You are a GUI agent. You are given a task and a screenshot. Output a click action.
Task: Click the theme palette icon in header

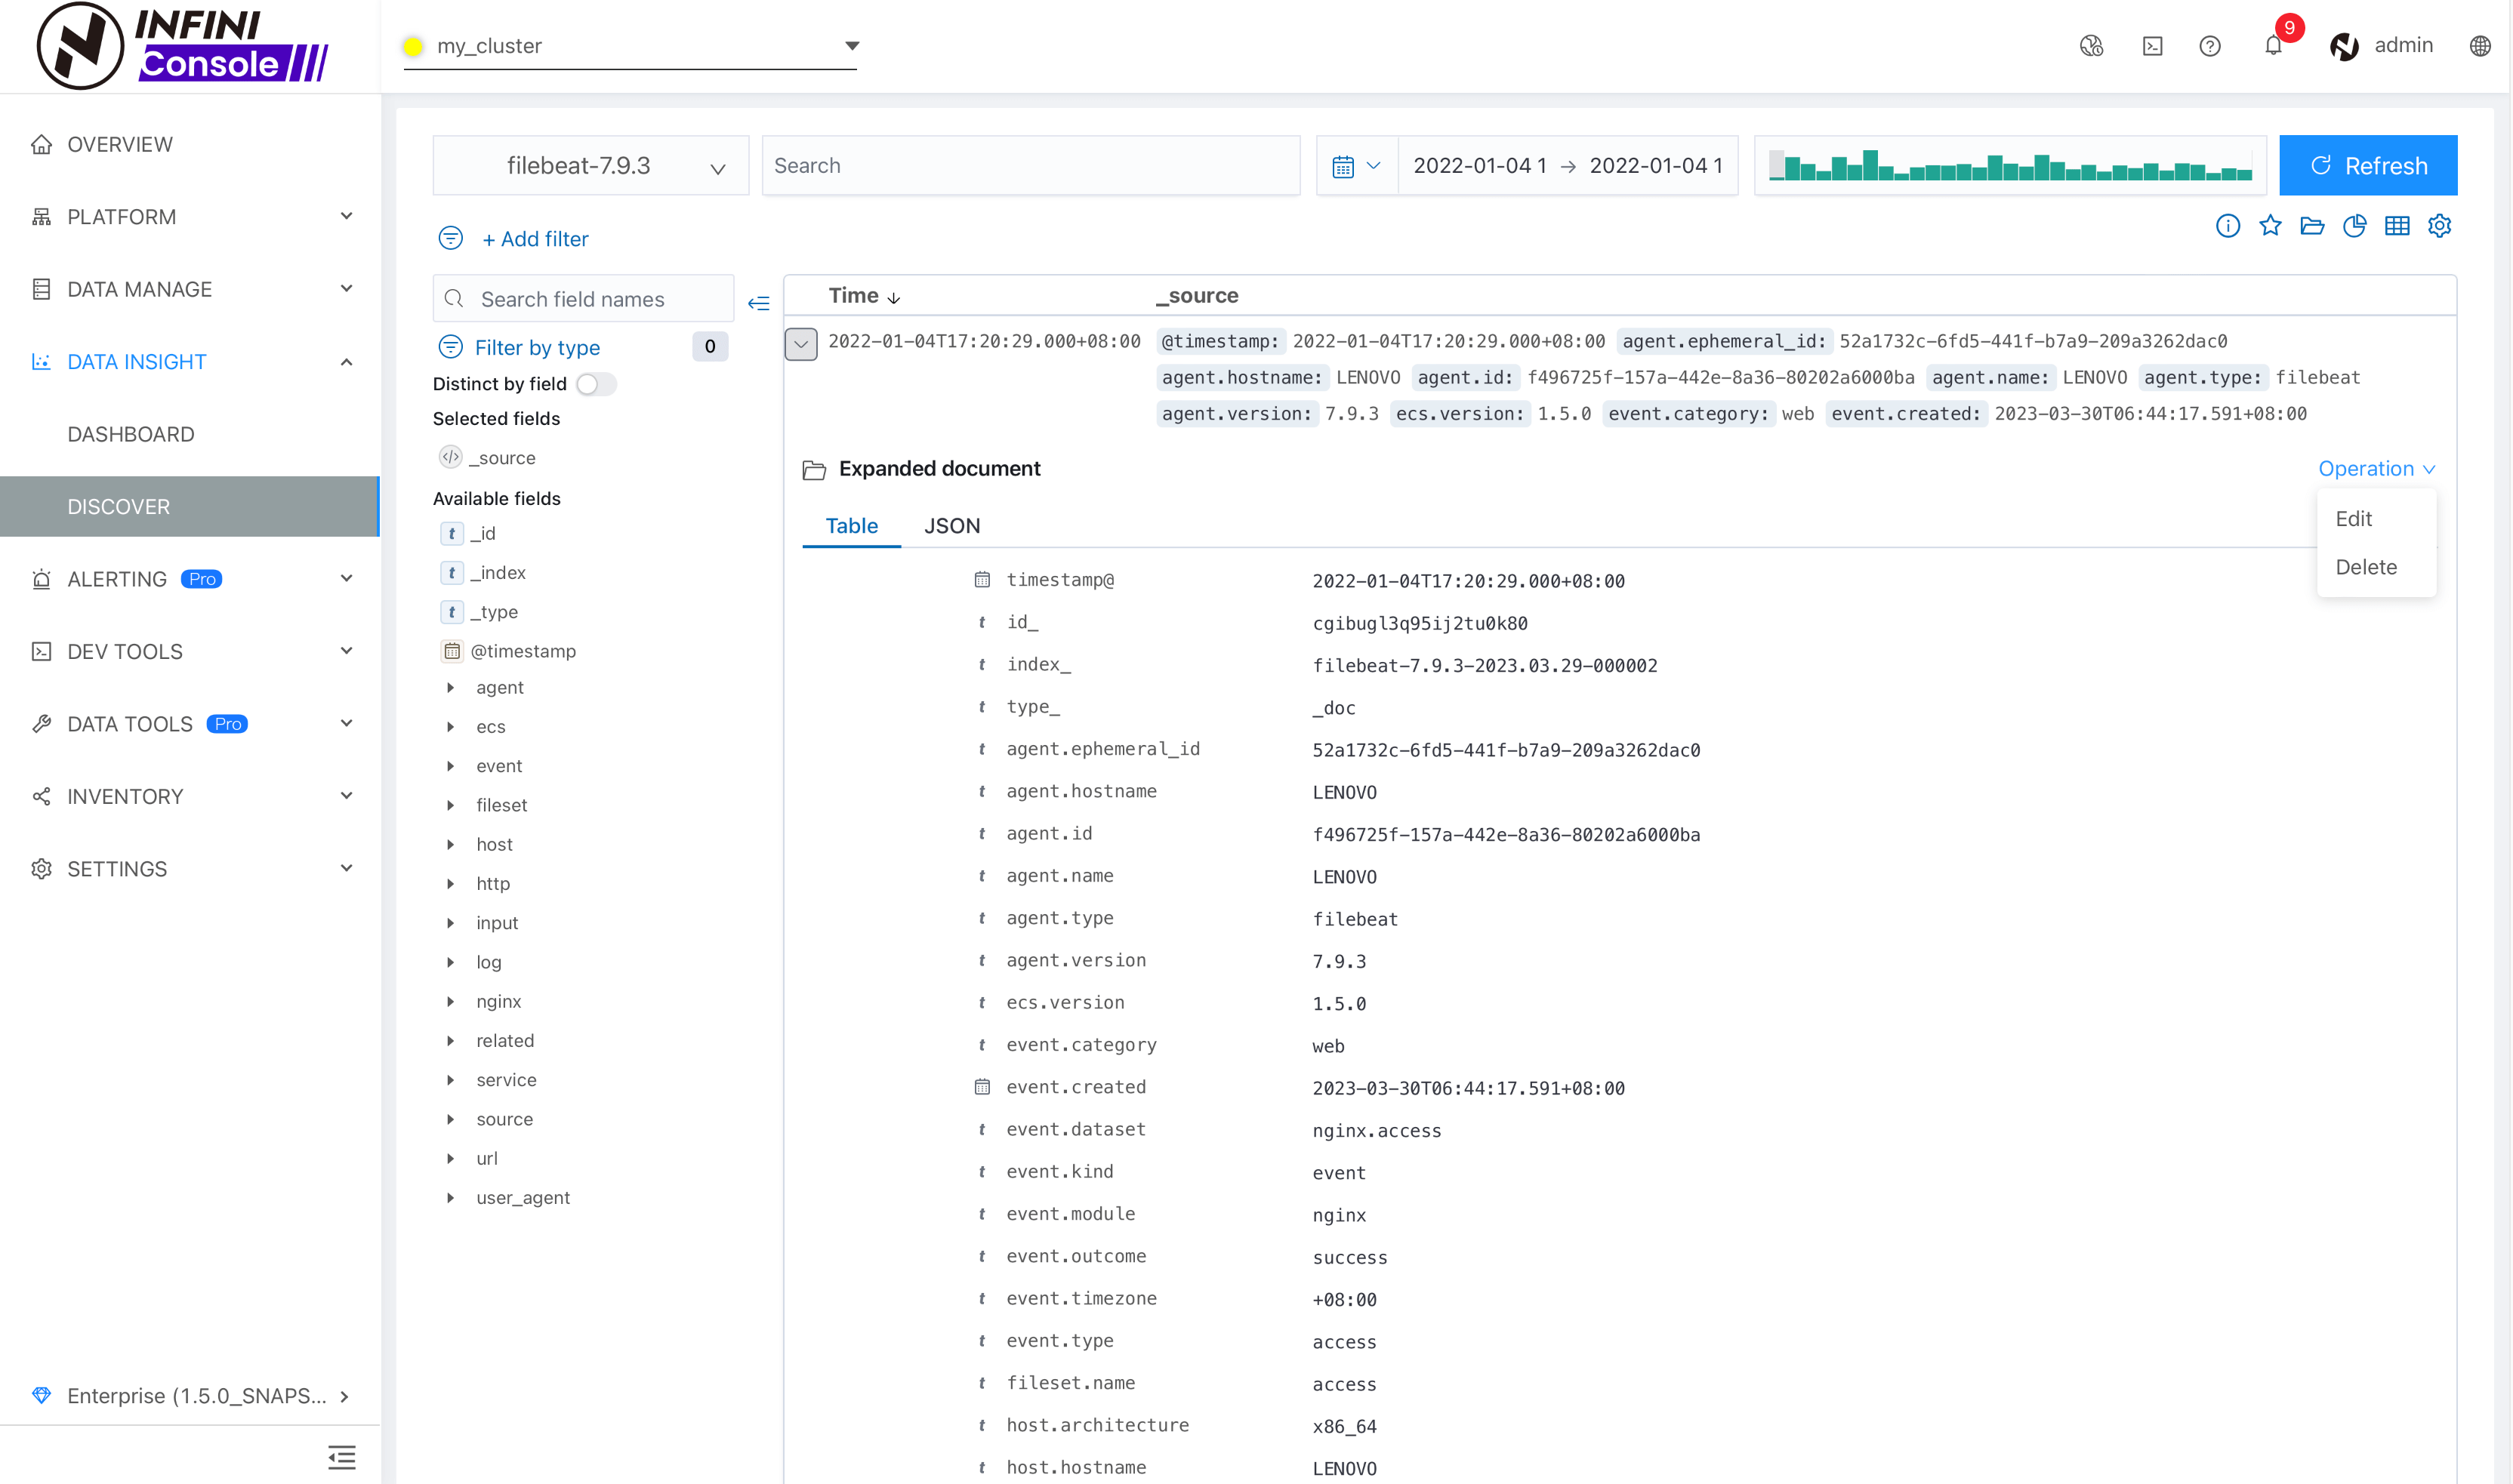(2091, 46)
